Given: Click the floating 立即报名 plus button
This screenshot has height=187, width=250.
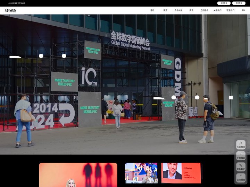Looking at the screenshot, I should [x=241, y=156].
